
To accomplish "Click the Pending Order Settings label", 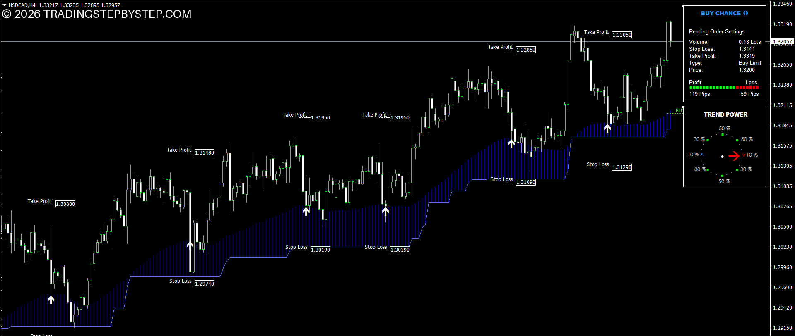I will tap(717, 31).
